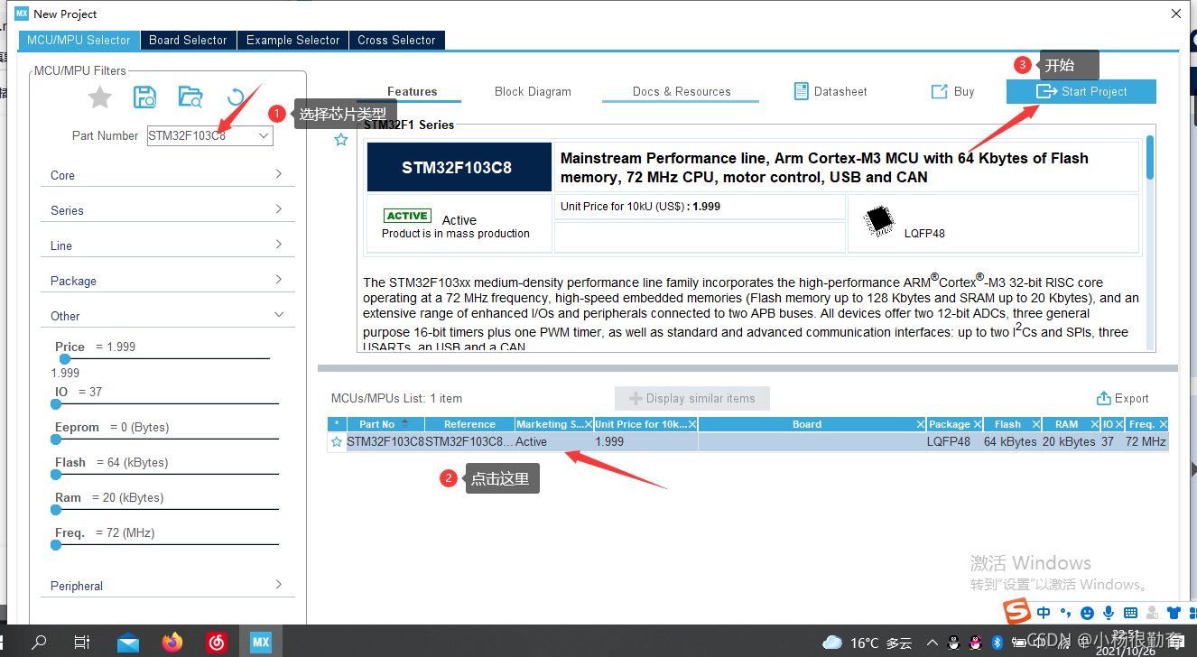Select the STM32F103C8 Active row cell

[x=554, y=442]
